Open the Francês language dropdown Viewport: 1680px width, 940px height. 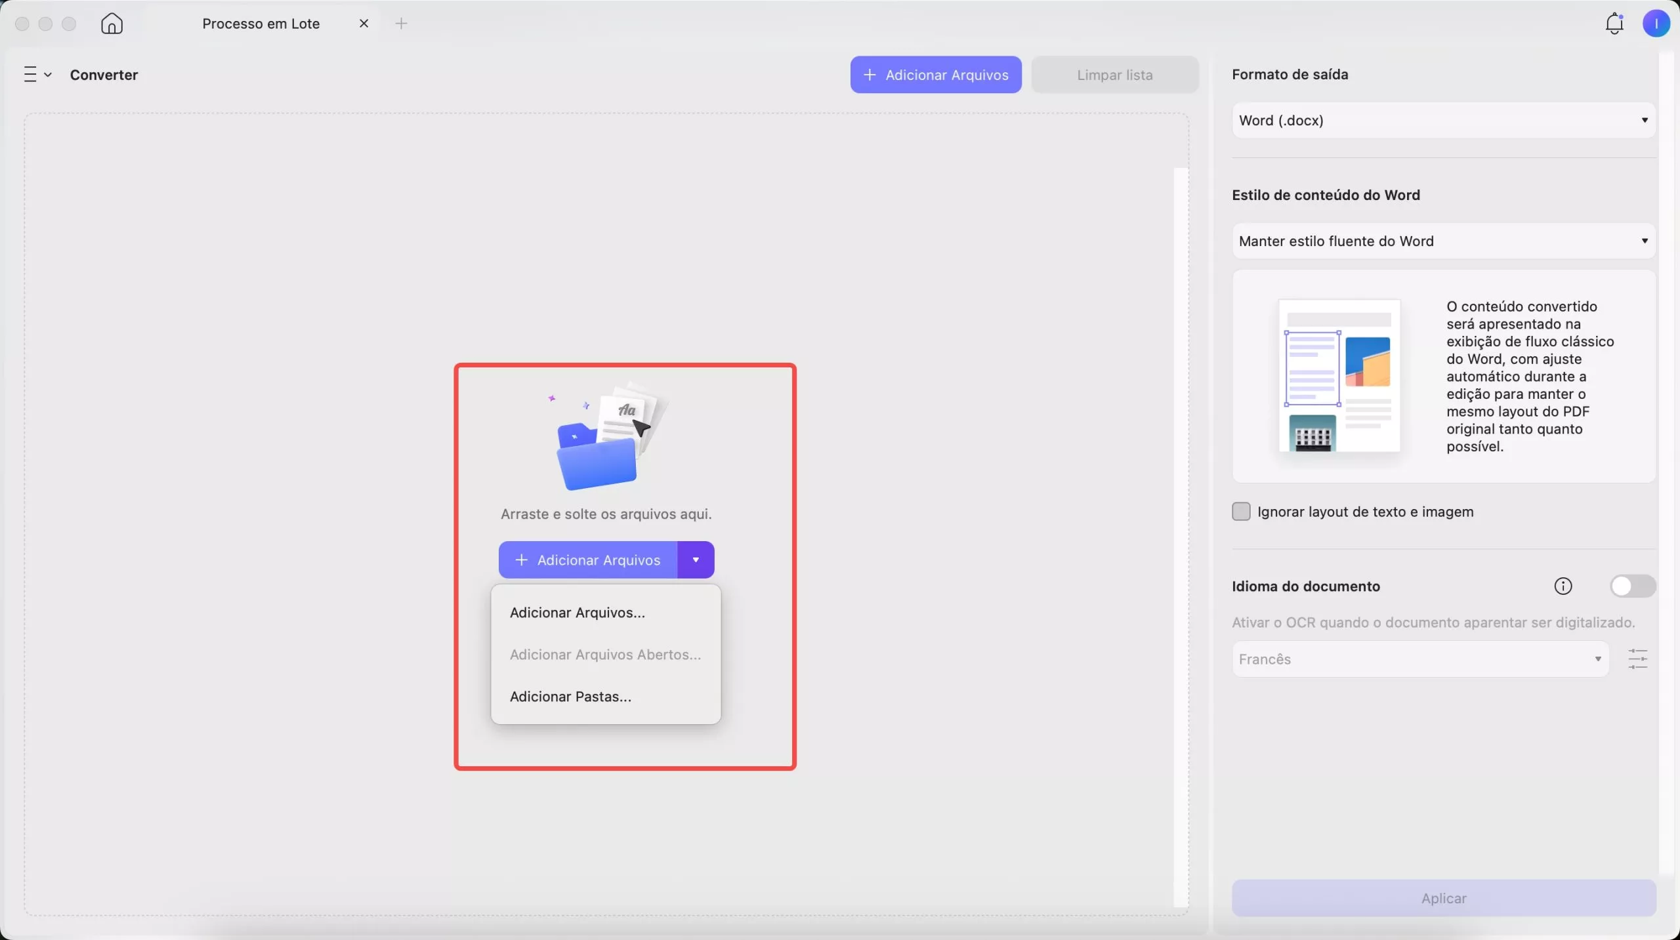[x=1420, y=659]
